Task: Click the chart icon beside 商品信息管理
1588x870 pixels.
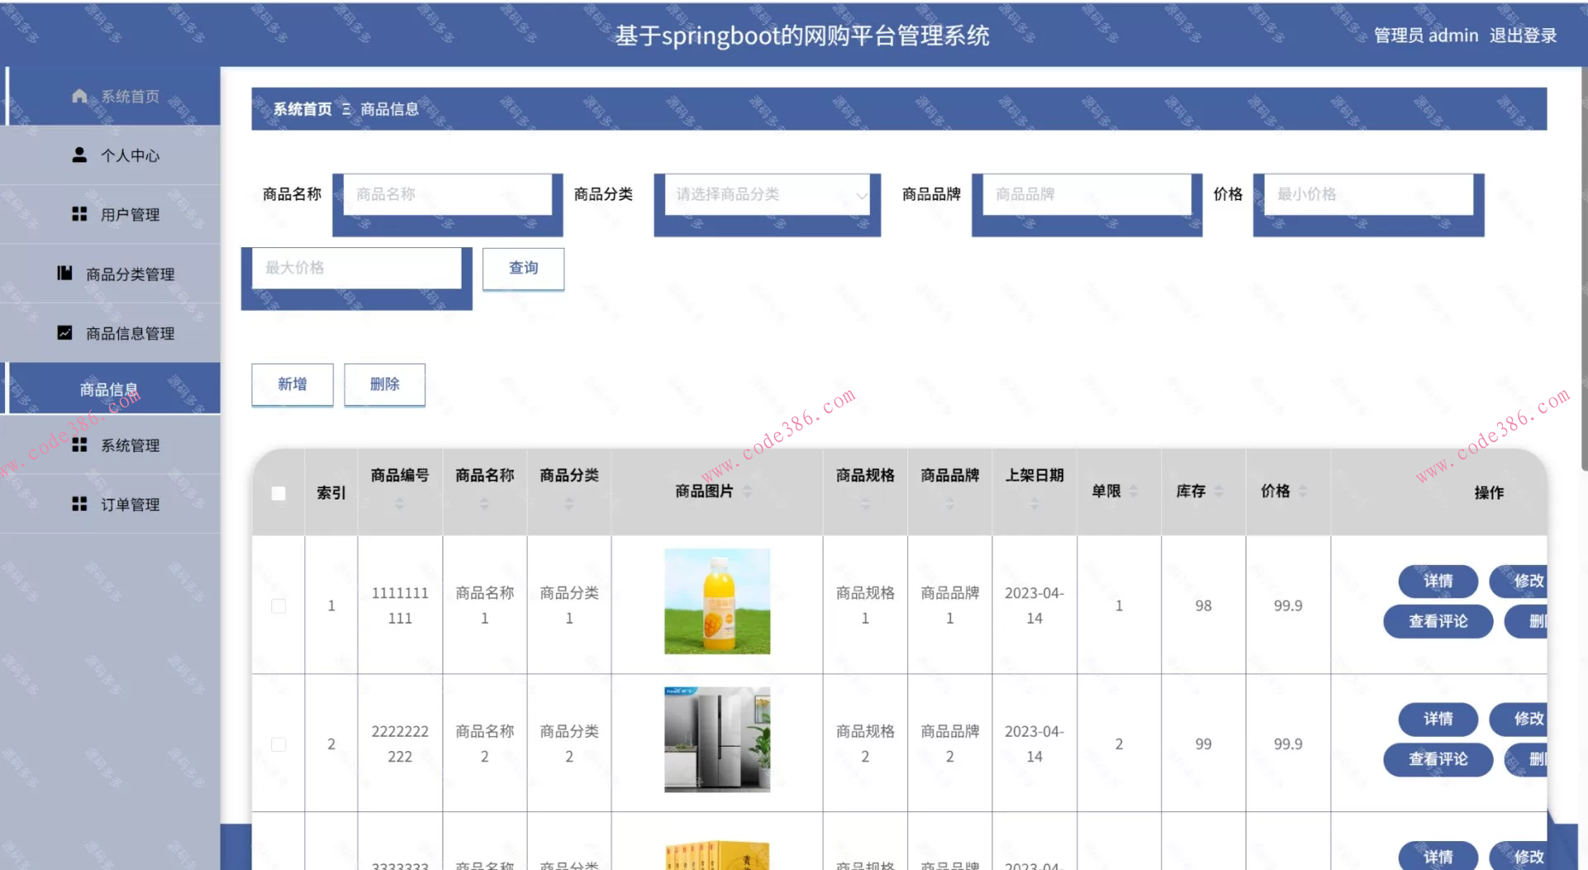Action: point(65,332)
